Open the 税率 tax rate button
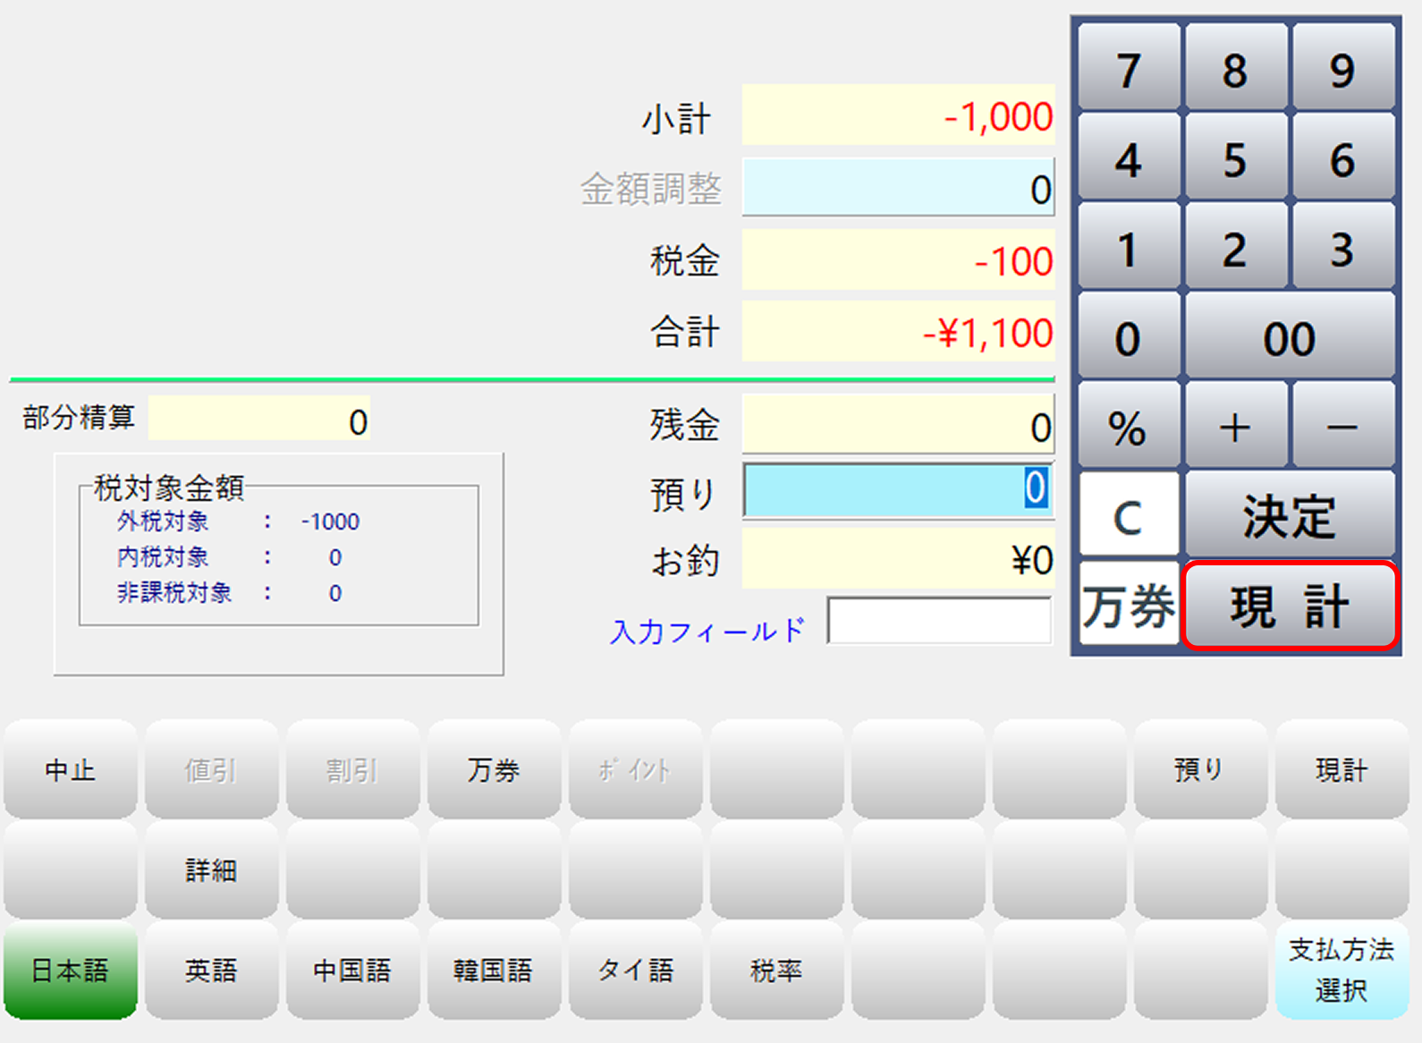This screenshot has width=1422, height=1043. 775,971
